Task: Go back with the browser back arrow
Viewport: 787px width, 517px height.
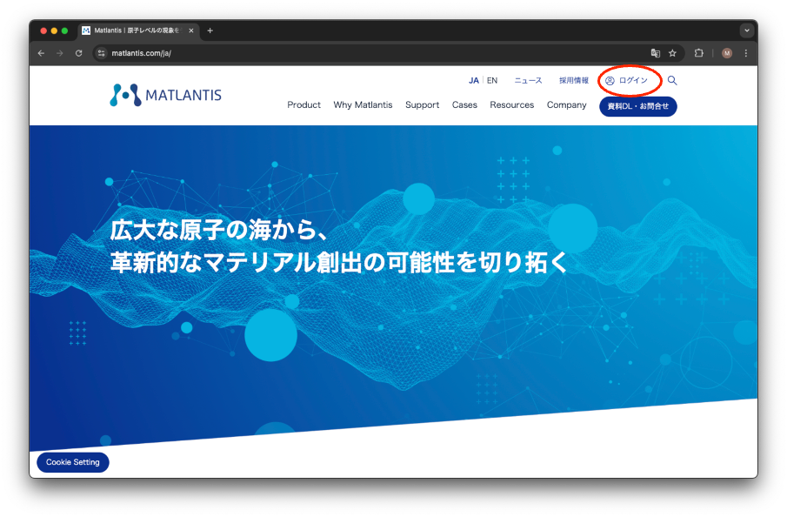Action: [41, 53]
